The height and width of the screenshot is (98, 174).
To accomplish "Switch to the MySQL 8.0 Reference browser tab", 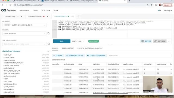I will [x=55, y=1].
